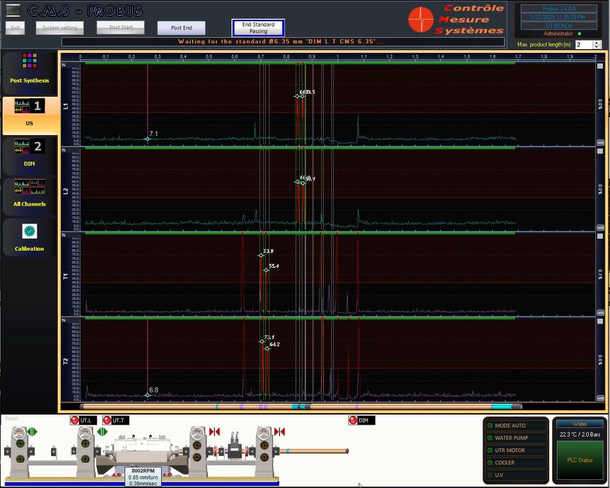Image resolution: width=610 pixels, height=488 pixels.
Task: Click the UT.L red indicator light
Action: (74, 421)
